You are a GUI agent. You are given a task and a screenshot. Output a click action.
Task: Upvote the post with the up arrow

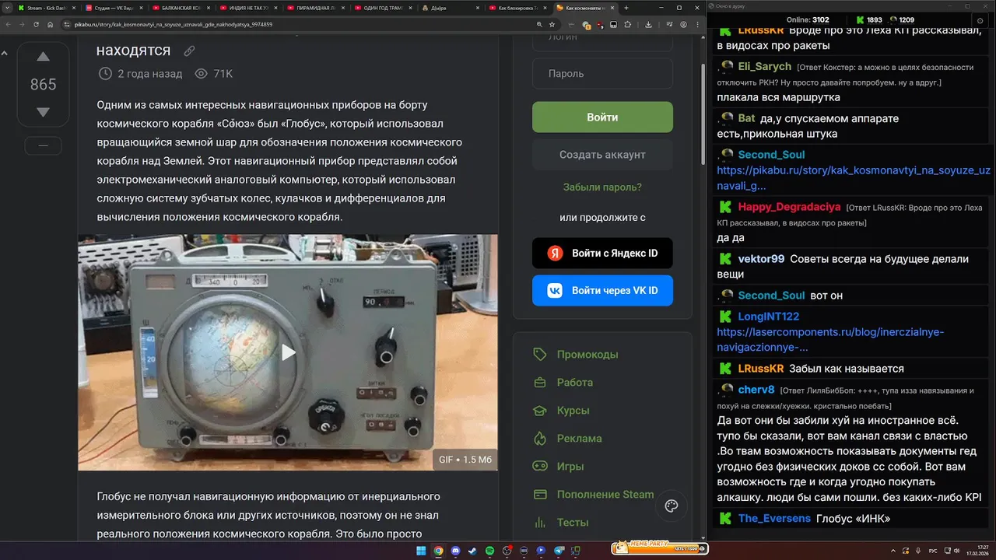pyautogui.click(x=44, y=57)
